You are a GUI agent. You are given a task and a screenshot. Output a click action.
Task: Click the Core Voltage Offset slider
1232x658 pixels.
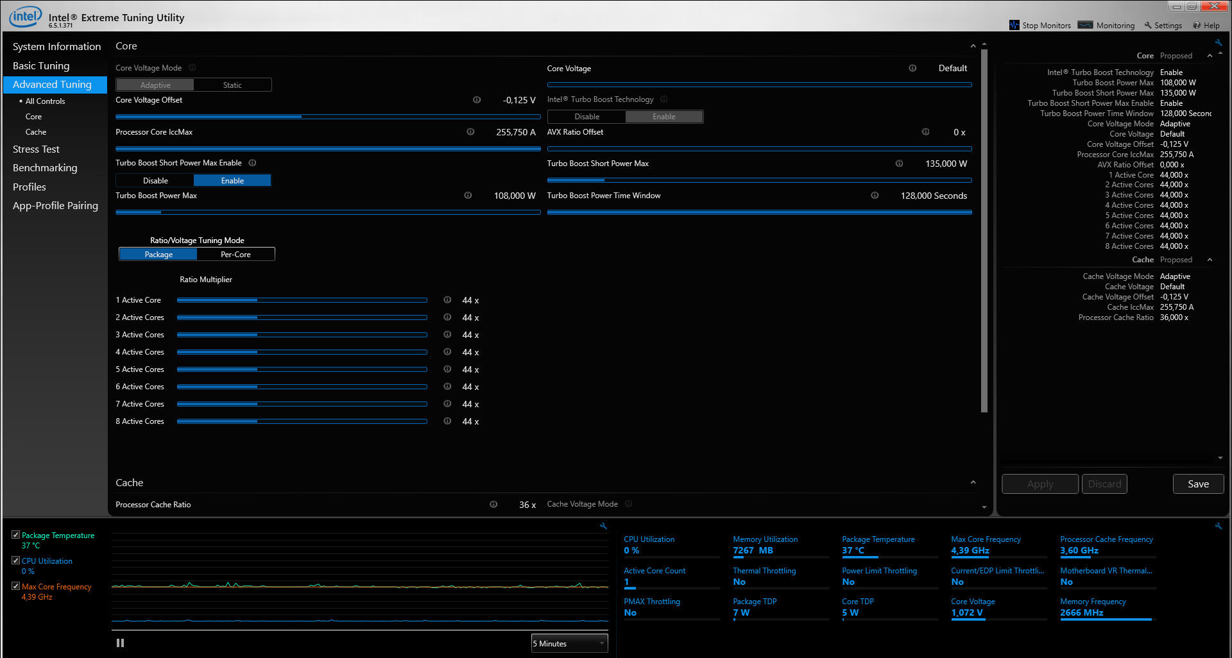328,117
